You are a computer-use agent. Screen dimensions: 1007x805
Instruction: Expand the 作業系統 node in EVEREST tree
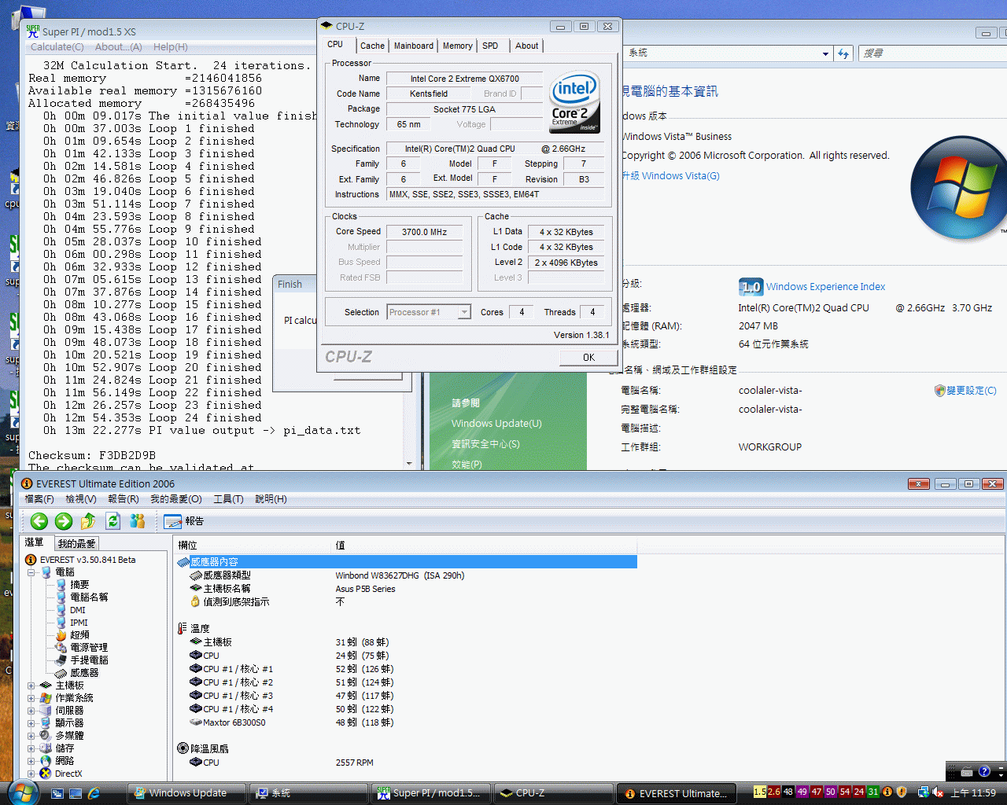pos(31,698)
